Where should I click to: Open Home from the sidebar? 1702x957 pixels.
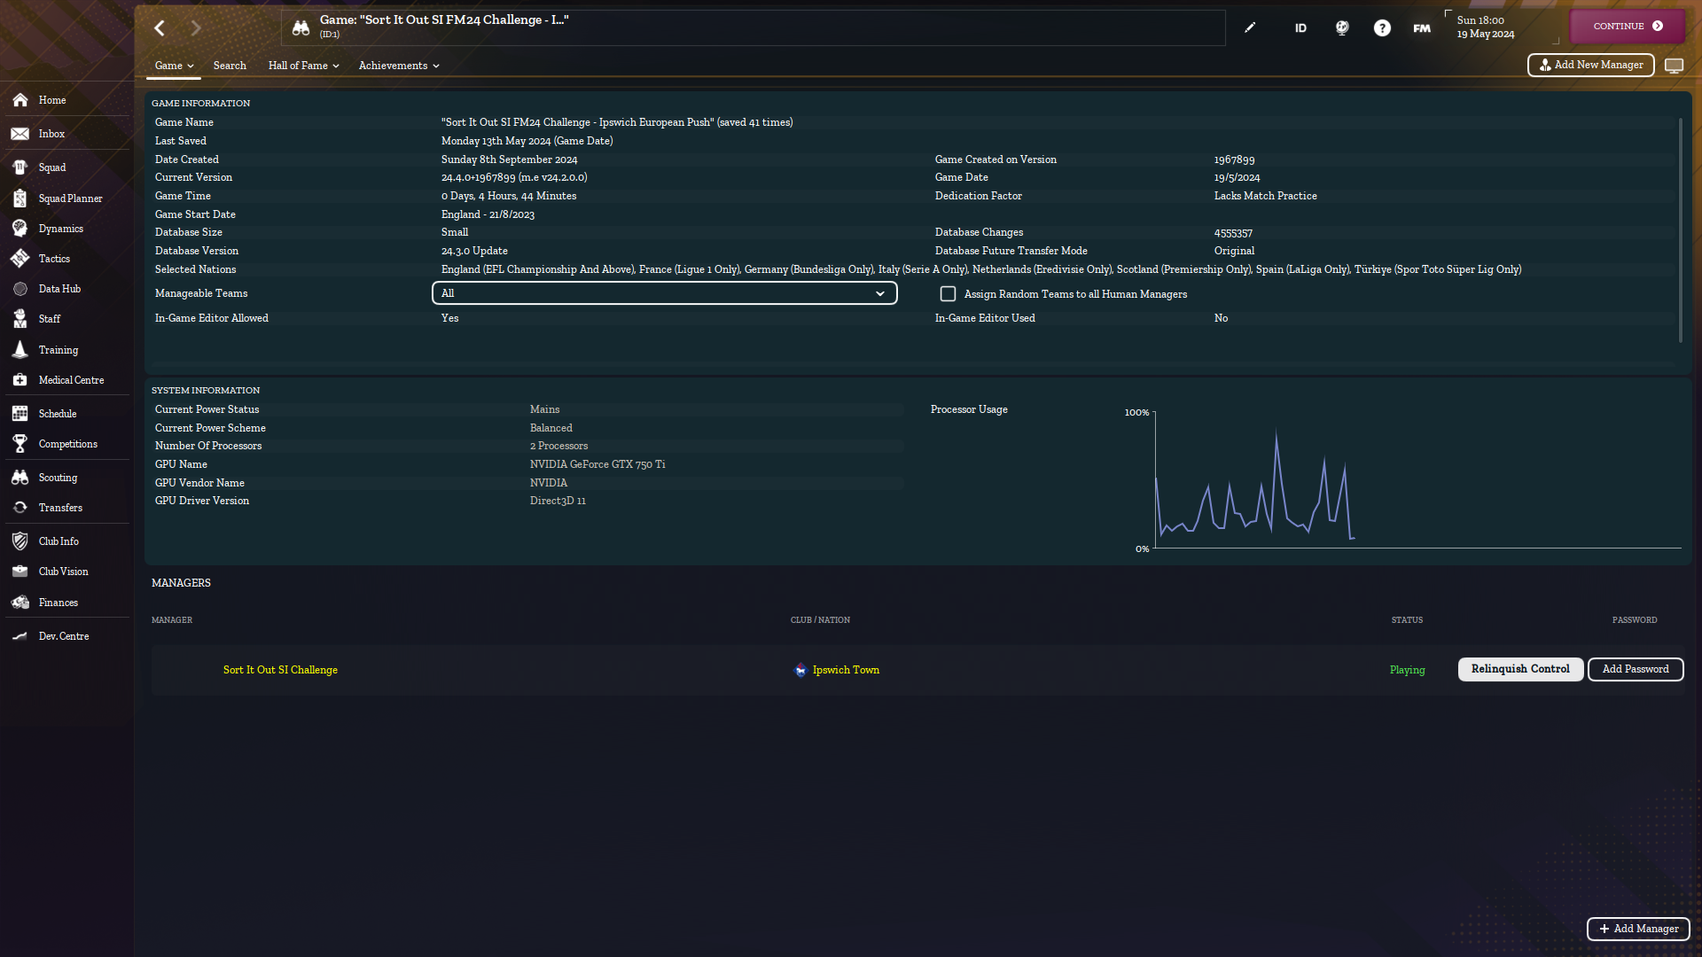(x=51, y=100)
